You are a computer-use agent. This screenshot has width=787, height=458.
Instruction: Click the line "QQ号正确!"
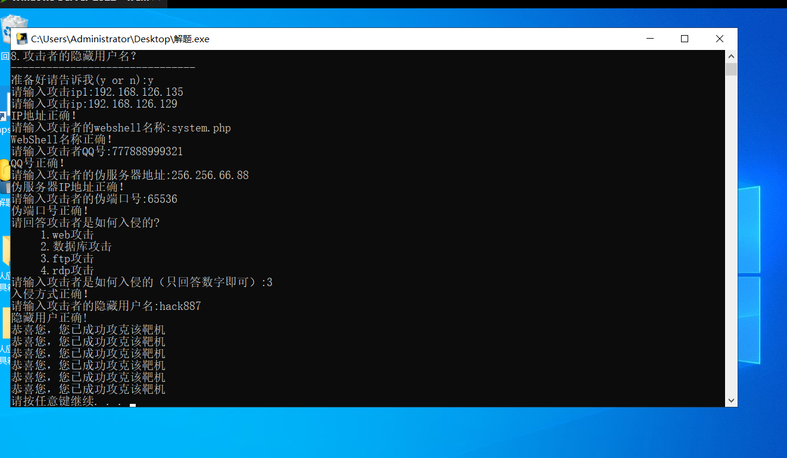click(38, 164)
